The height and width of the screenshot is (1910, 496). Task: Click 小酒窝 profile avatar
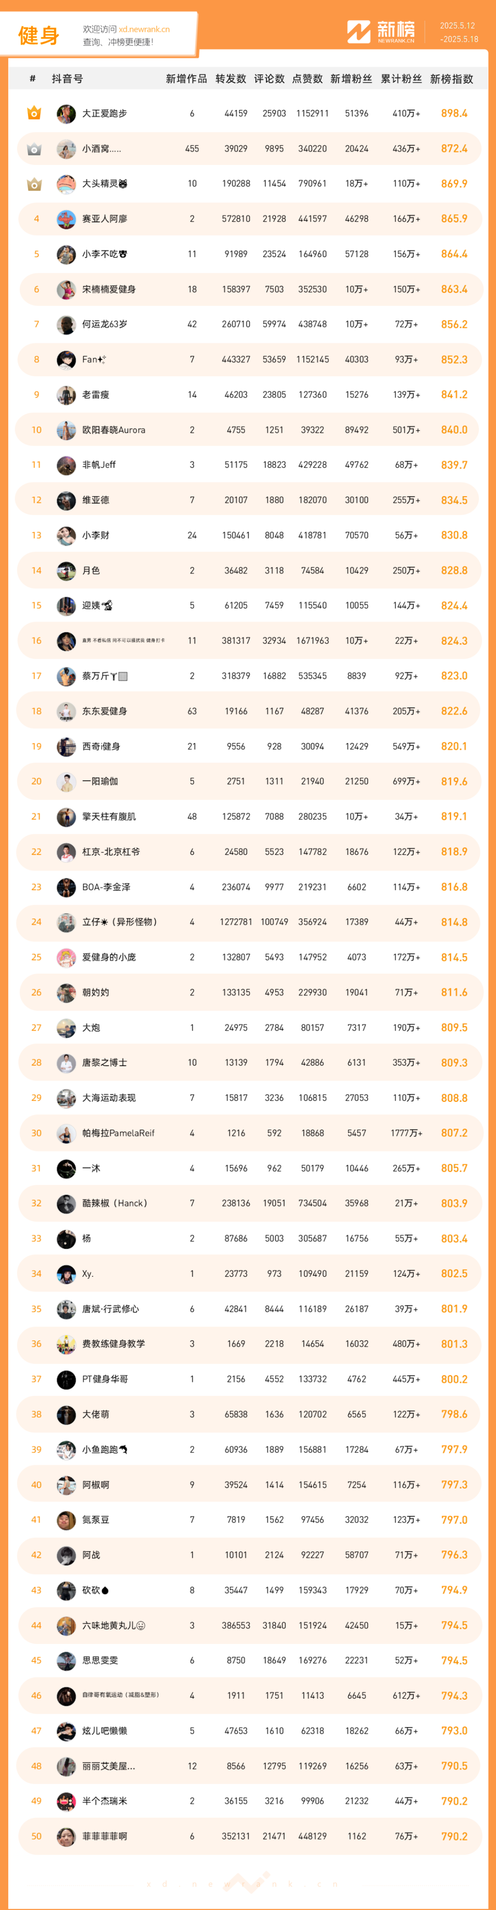[x=66, y=149]
